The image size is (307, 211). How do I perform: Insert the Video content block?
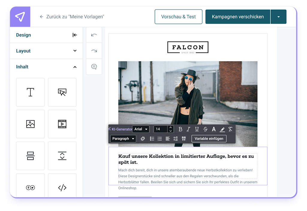pyautogui.click(x=62, y=124)
